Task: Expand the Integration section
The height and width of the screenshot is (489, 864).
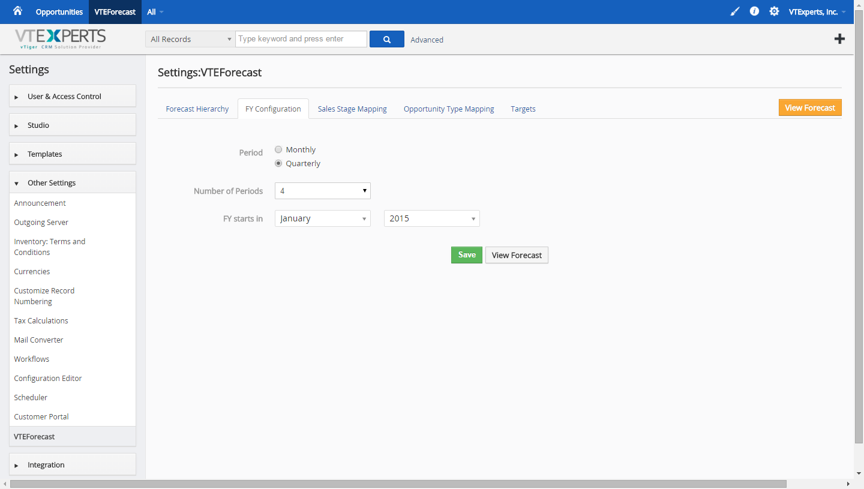Action: click(73, 464)
